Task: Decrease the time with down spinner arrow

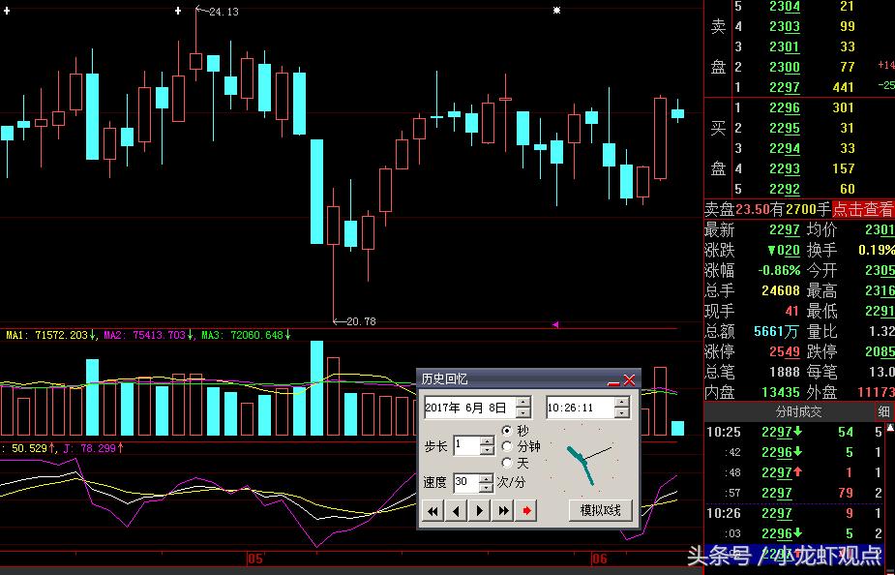Action: pyautogui.click(x=620, y=413)
